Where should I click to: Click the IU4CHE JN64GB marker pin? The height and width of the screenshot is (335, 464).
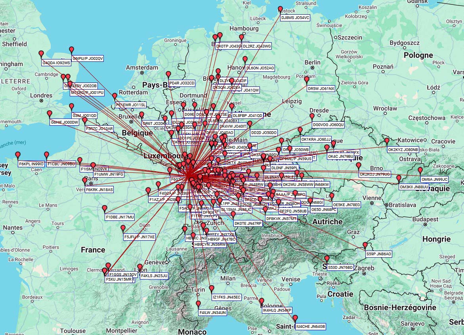(x=295, y=318)
